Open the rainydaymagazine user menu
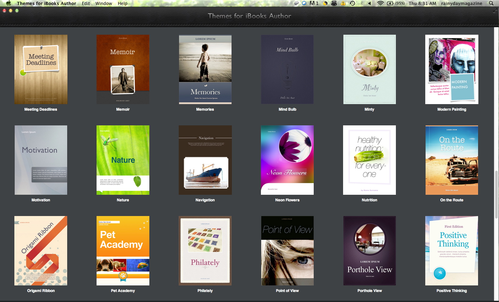499x302 pixels. tap(462, 3)
